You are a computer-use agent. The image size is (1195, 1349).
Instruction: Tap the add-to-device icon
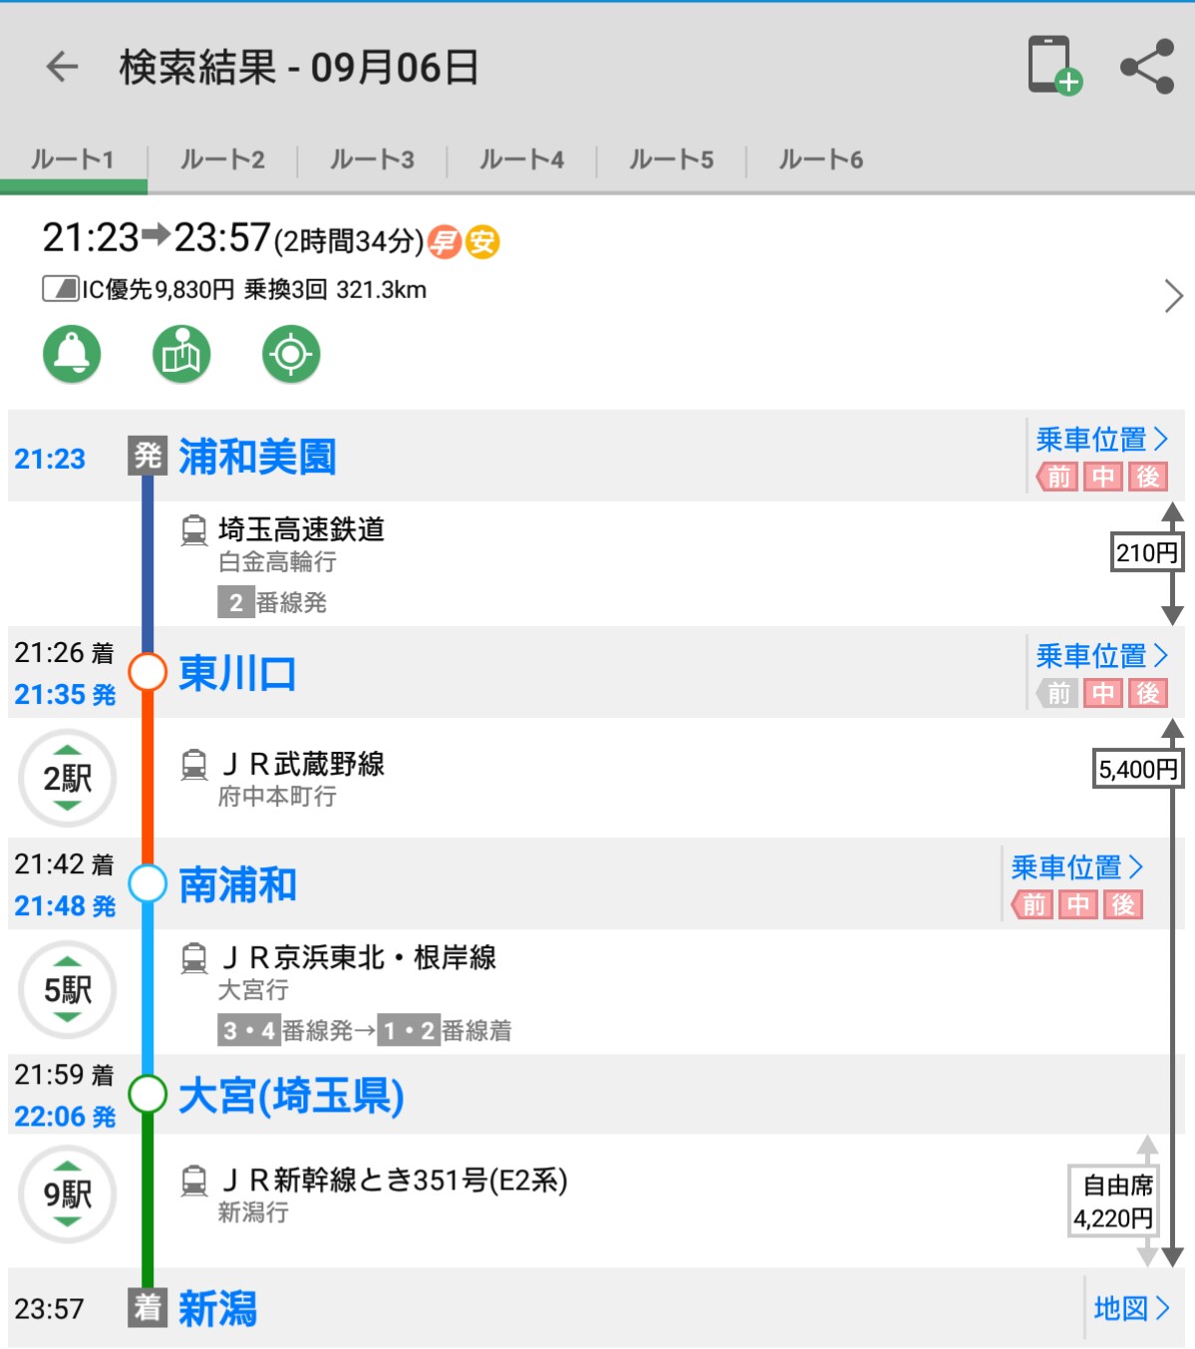coord(1053,66)
